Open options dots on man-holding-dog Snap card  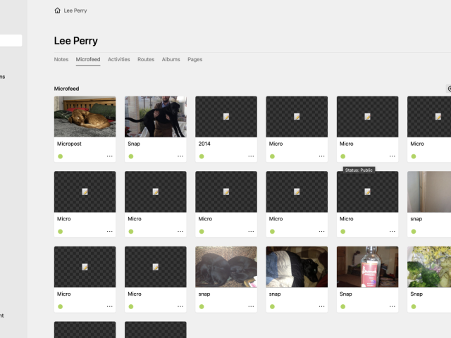(x=180, y=156)
